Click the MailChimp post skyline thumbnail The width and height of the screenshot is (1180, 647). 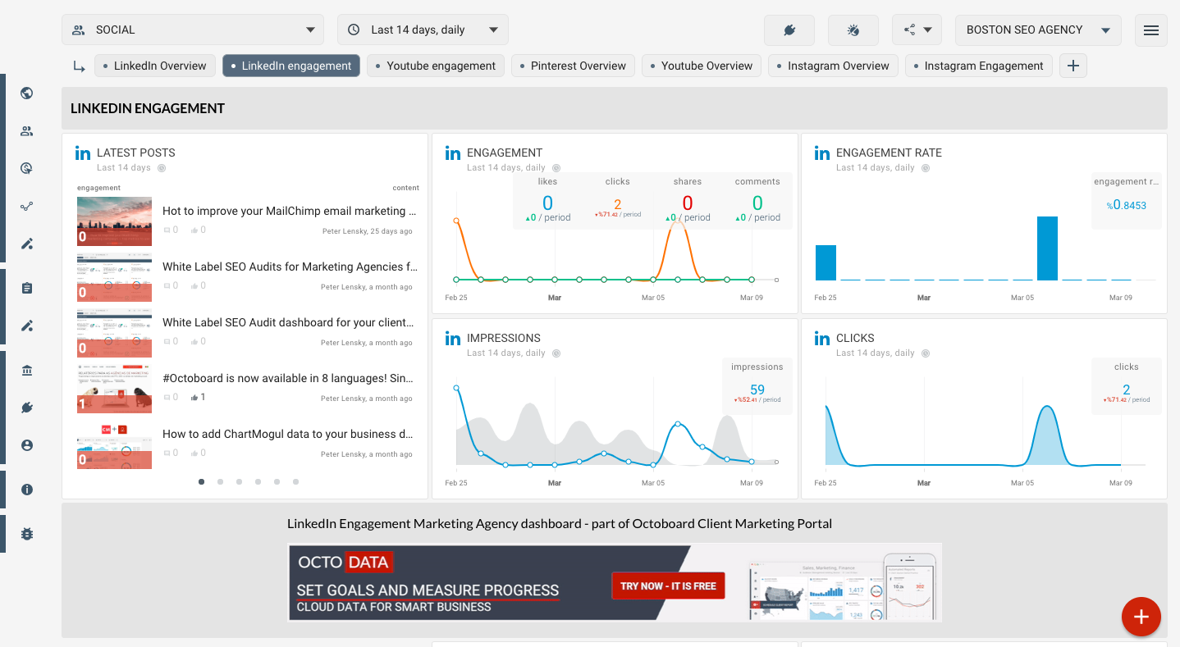pyautogui.click(x=115, y=221)
